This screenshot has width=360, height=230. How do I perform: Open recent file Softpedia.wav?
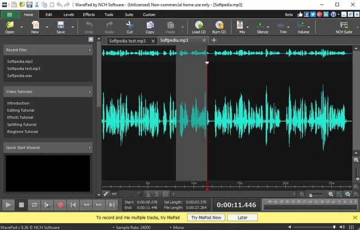point(19,76)
